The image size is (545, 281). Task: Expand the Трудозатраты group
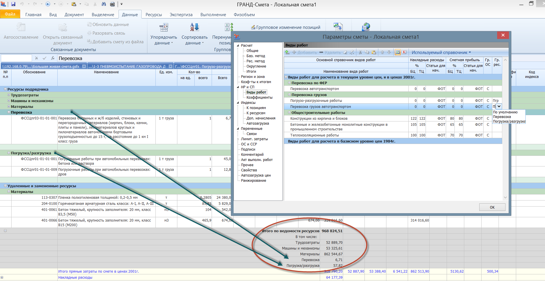(x=9, y=95)
